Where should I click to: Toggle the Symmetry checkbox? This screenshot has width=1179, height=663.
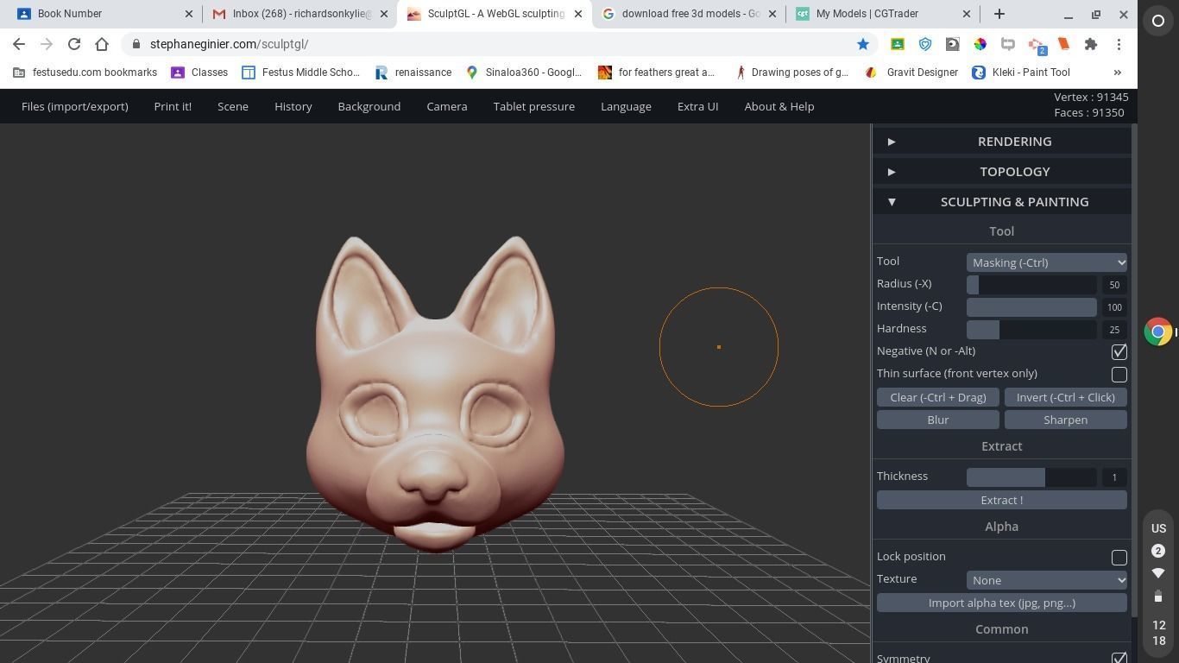pyautogui.click(x=1119, y=658)
